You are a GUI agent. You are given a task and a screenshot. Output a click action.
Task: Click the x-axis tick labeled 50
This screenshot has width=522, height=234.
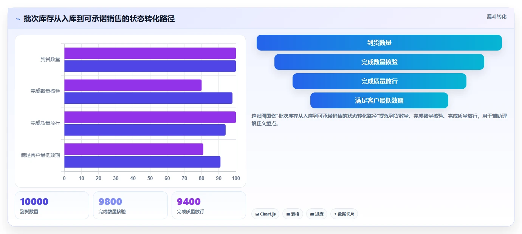coord(150,178)
